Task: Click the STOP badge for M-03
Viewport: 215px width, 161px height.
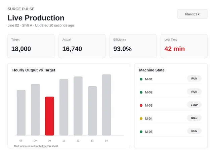Action: [194, 105]
